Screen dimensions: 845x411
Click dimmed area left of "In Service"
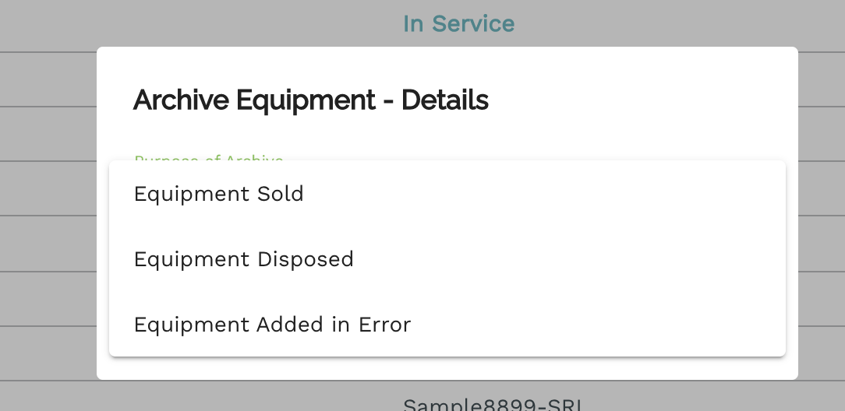point(195,24)
